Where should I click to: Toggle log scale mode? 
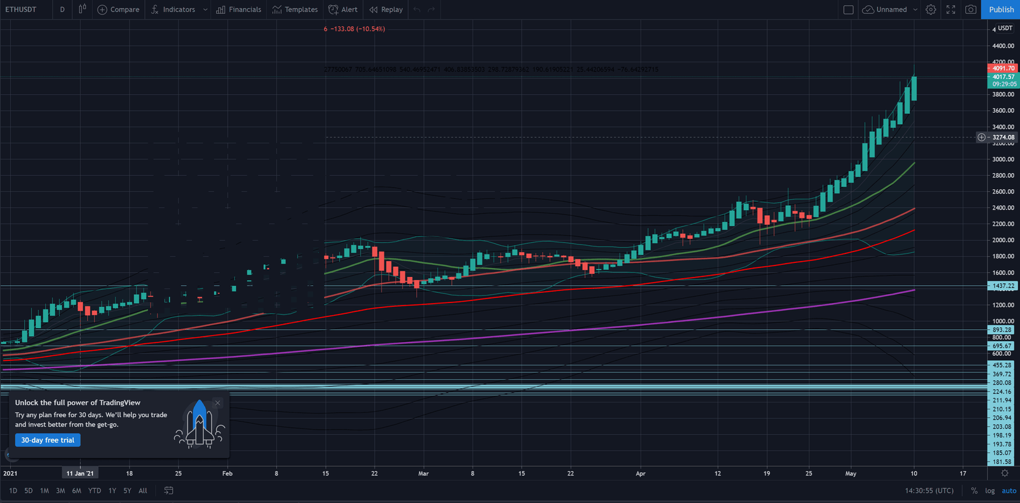click(x=989, y=490)
